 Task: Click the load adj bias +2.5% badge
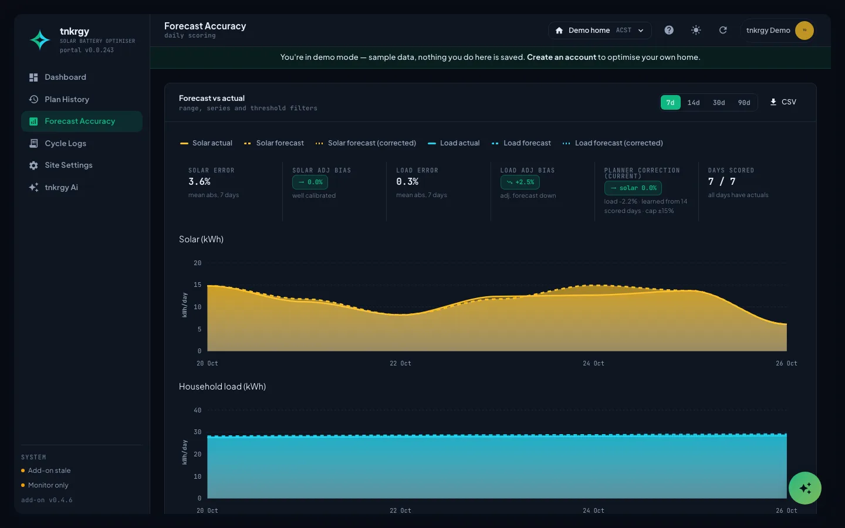(520, 182)
